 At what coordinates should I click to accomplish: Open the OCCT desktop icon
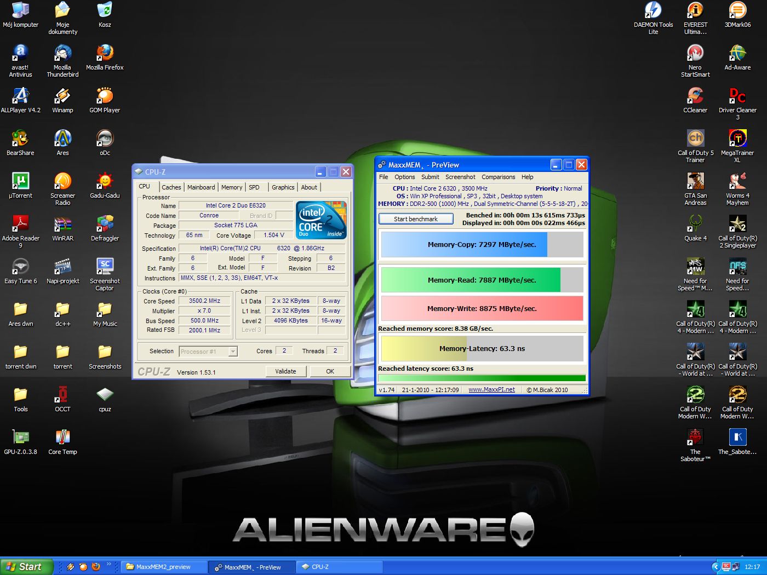[x=62, y=399]
